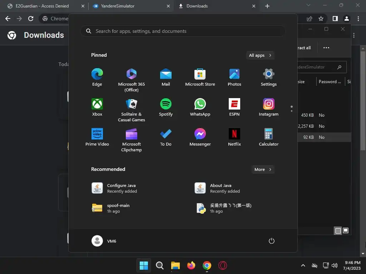Open Opera from taskbar
The image size is (366, 274).
coord(222,265)
